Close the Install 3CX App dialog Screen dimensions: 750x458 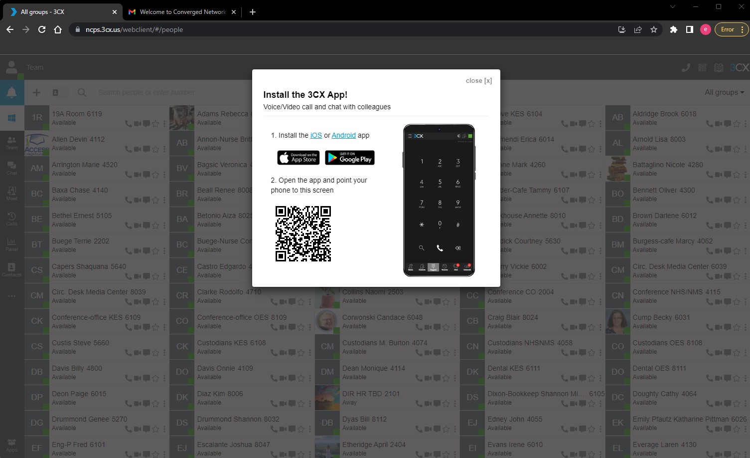pos(478,81)
